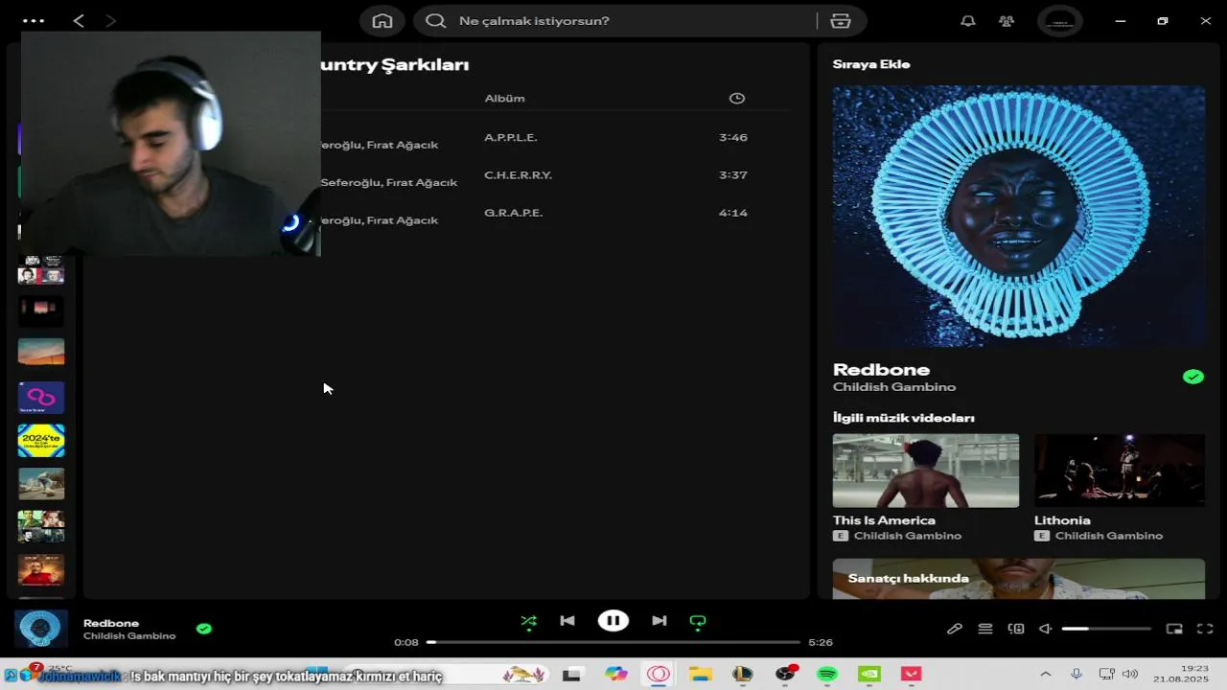This screenshot has height=690, width=1227.
Task: Open Copilot from the taskbar
Action: pyautogui.click(x=616, y=675)
